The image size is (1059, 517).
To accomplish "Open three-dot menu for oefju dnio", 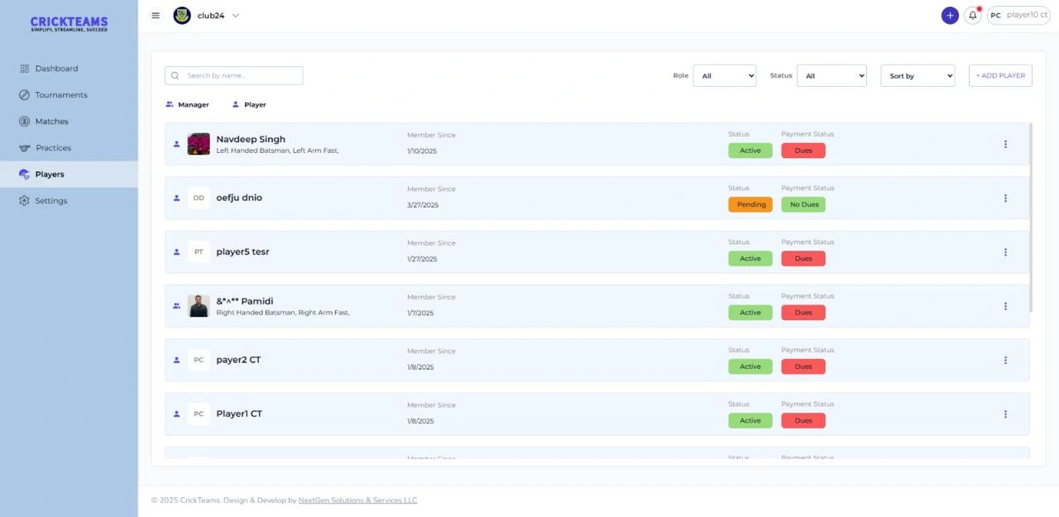I will point(1005,199).
